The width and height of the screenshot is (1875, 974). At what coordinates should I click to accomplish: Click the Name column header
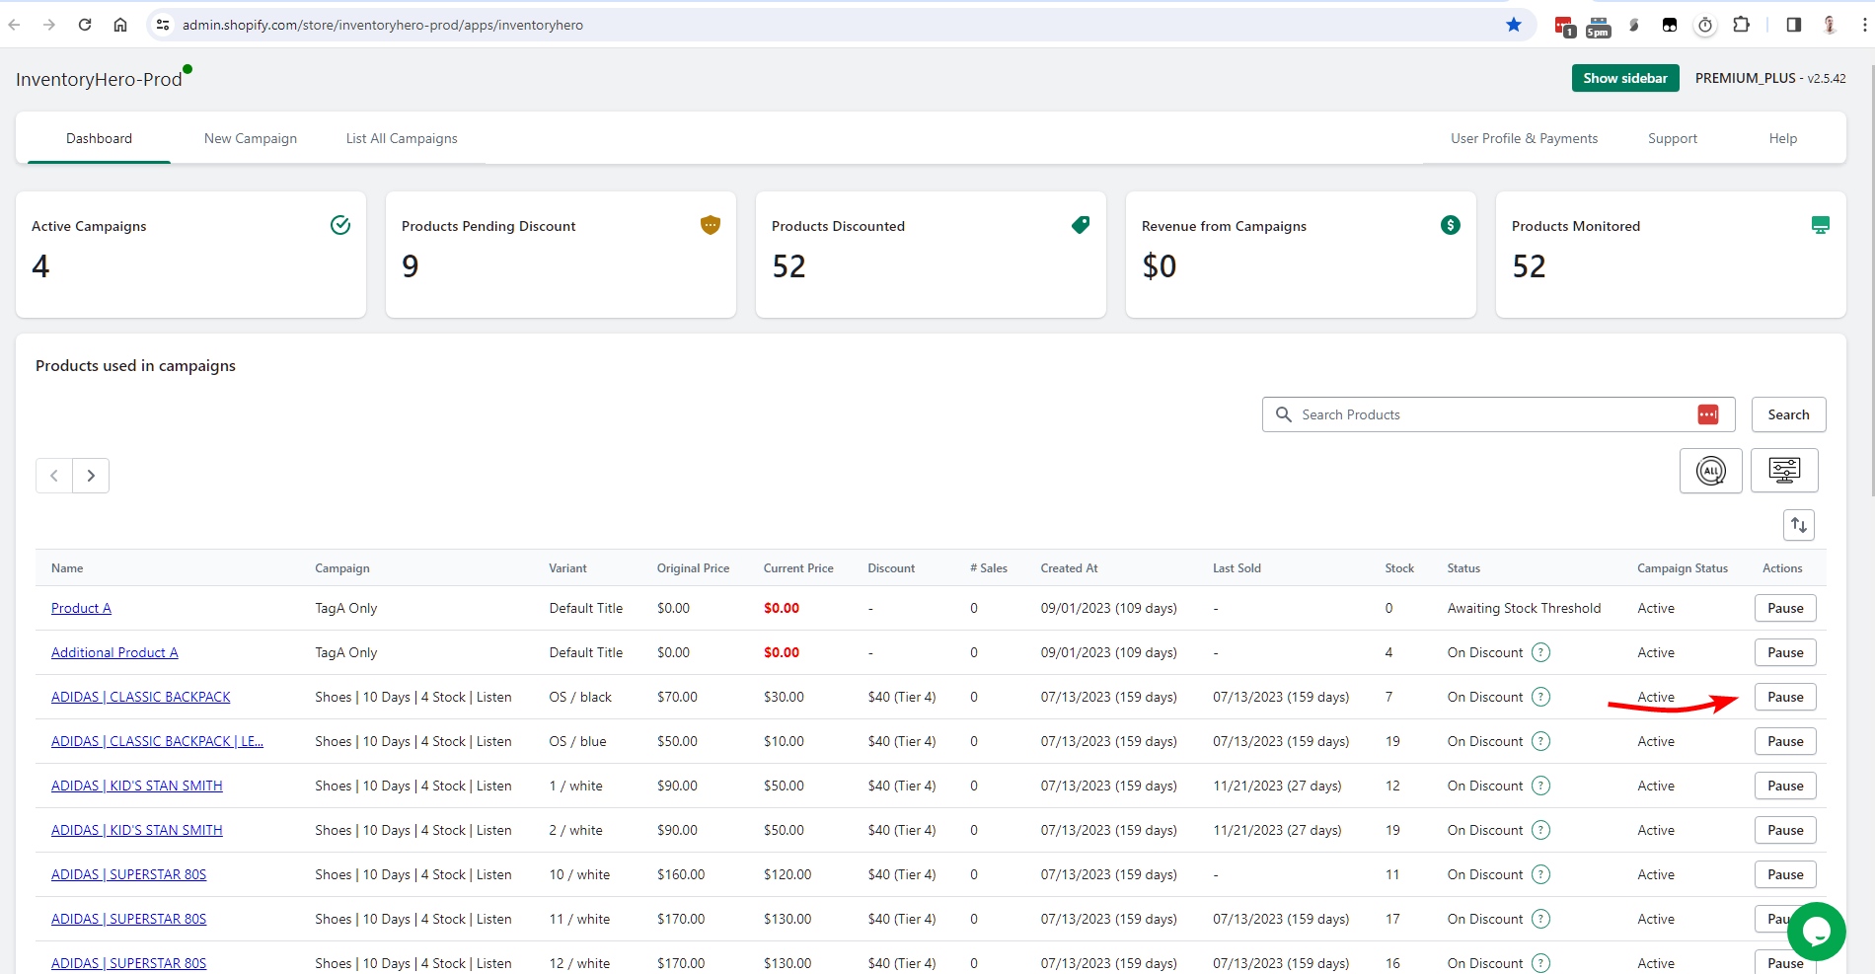[67, 568]
